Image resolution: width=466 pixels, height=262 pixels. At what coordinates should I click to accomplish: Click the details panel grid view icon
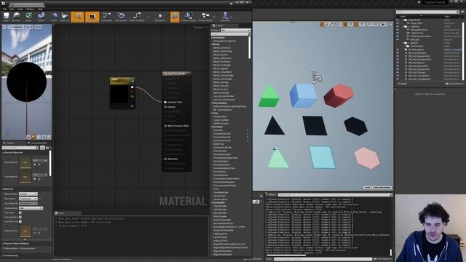pyautogui.click(x=42, y=148)
